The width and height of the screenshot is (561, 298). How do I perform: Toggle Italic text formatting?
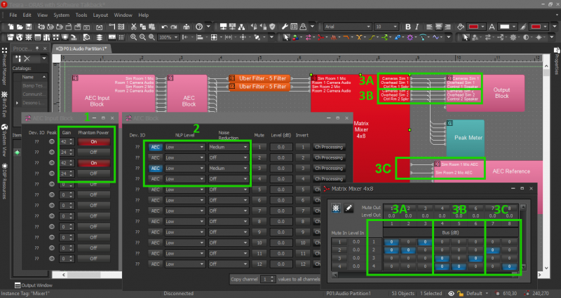(417, 27)
